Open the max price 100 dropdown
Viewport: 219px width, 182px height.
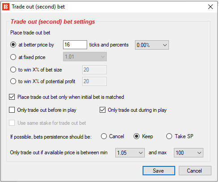189,152
